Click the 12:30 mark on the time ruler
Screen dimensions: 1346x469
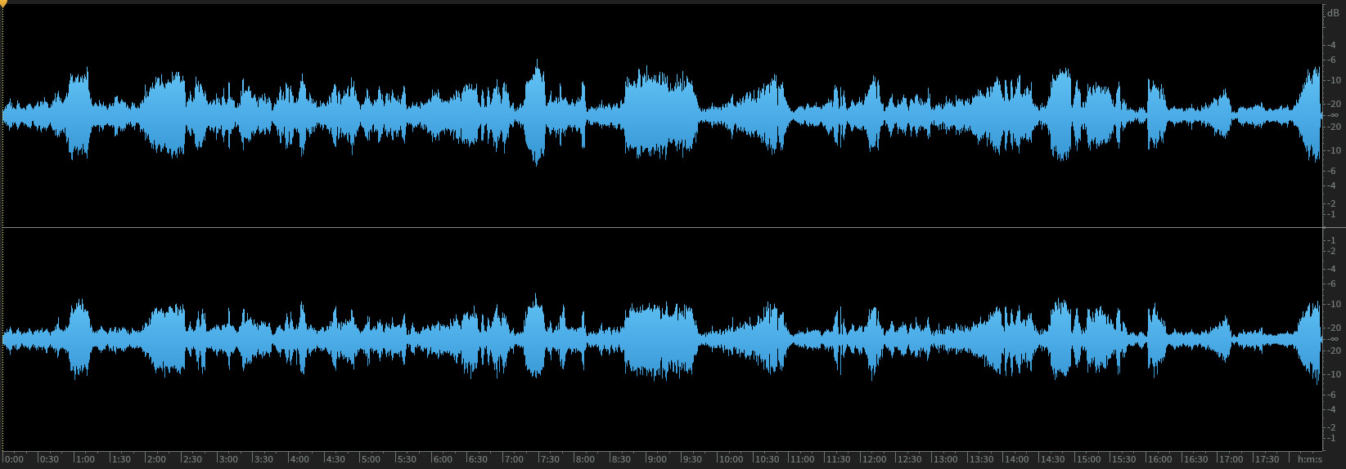click(x=909, y=459)
